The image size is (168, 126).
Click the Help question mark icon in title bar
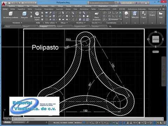[x=146, y=3]
